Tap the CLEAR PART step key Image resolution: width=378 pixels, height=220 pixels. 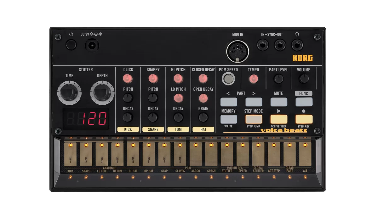[289, 154]
